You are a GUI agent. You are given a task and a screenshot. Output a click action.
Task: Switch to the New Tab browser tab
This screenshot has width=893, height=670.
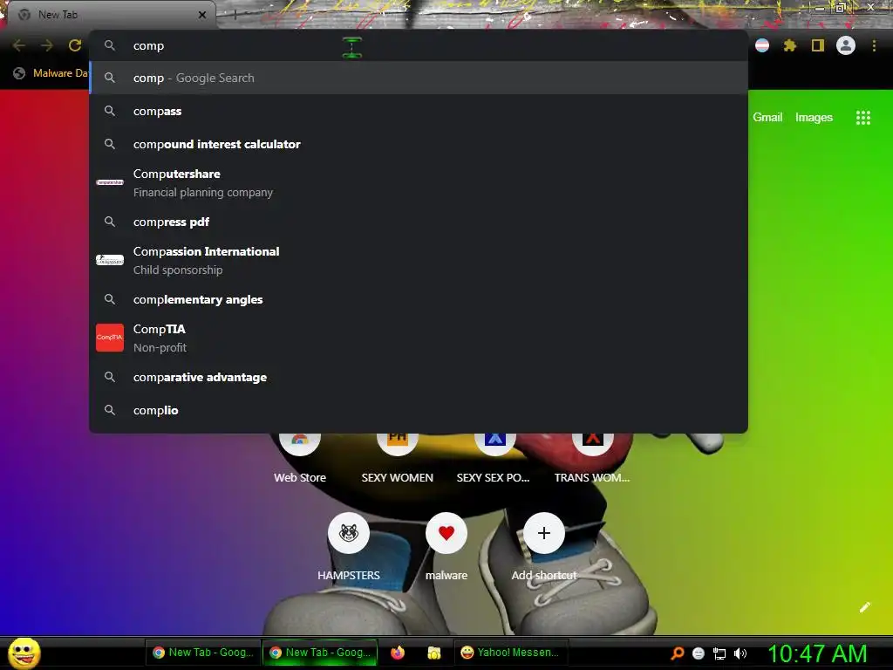tap(111, 15)
